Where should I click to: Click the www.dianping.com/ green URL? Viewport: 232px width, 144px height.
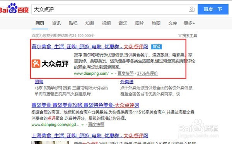click(91, 74)
